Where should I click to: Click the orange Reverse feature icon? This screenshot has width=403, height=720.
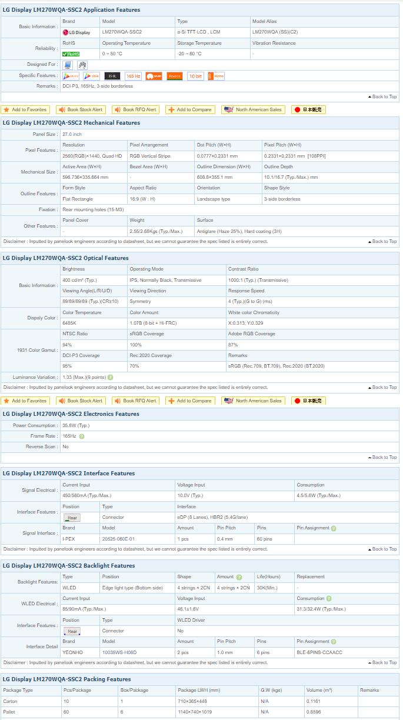(175, 76)
